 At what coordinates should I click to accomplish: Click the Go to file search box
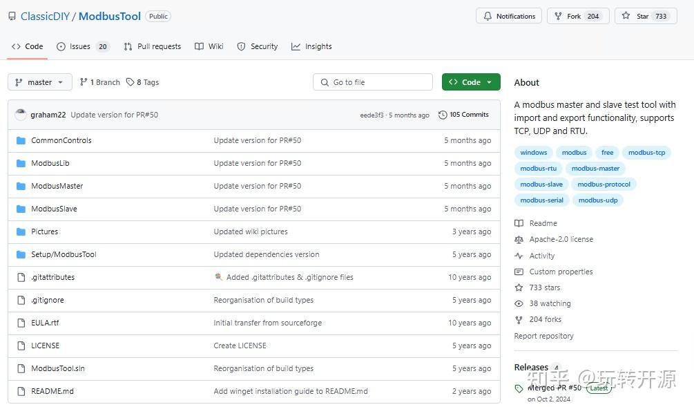point(373,82)
